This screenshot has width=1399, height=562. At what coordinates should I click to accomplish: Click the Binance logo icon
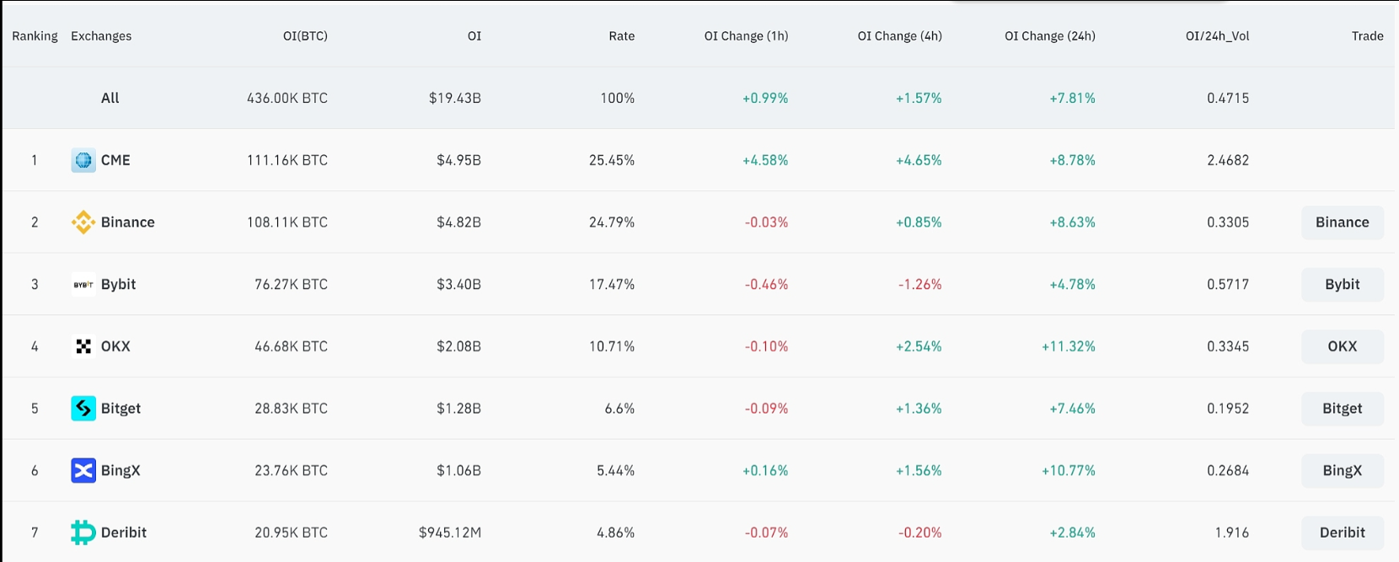pyautogui.click(x=83, y=222)
